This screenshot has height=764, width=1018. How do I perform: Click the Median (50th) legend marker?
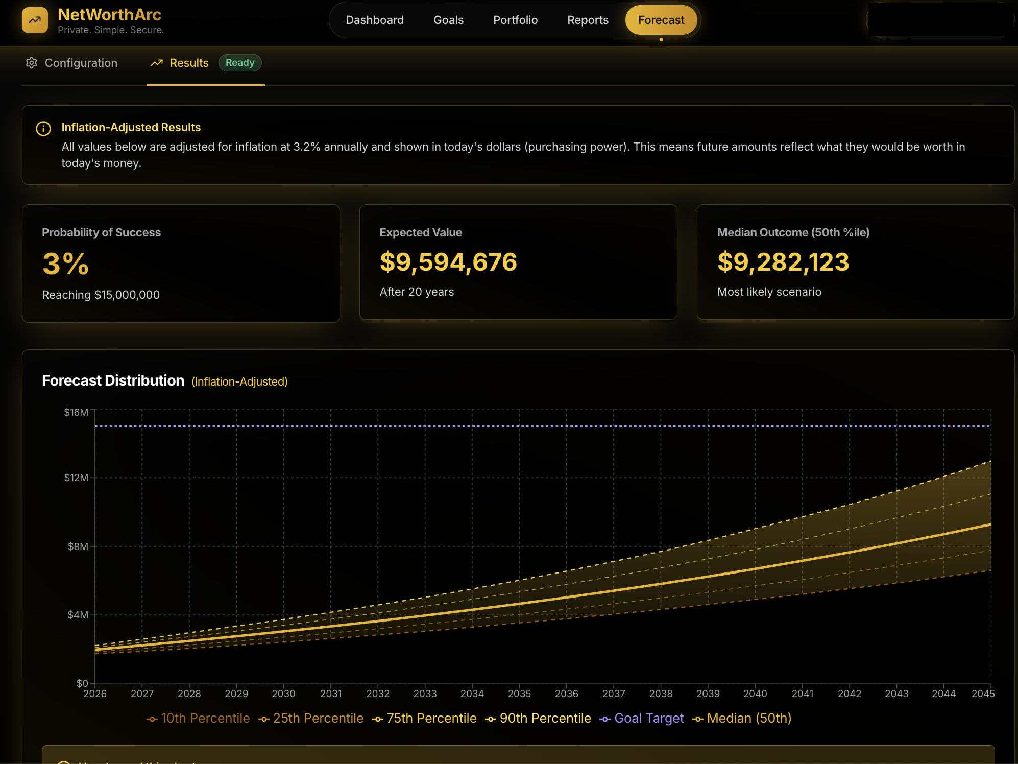(x=698, y=719)
